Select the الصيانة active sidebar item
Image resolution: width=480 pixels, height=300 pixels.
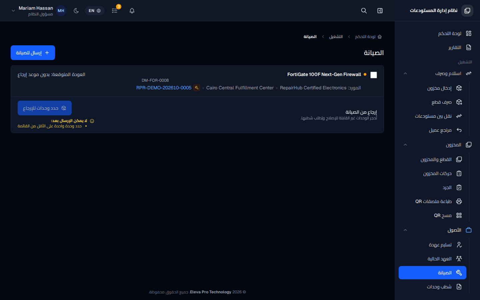pos(433,273)
